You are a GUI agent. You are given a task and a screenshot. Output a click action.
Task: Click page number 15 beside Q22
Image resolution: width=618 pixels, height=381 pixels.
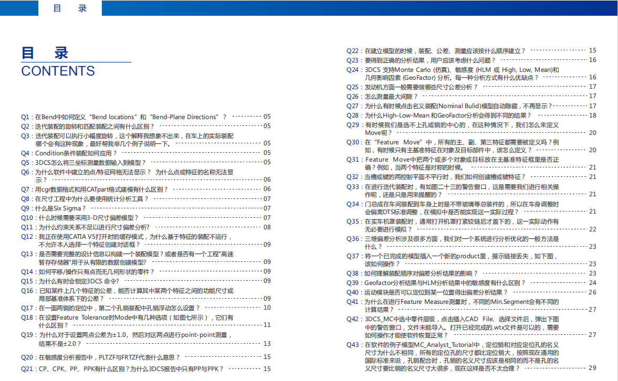(x=593, y=50)
